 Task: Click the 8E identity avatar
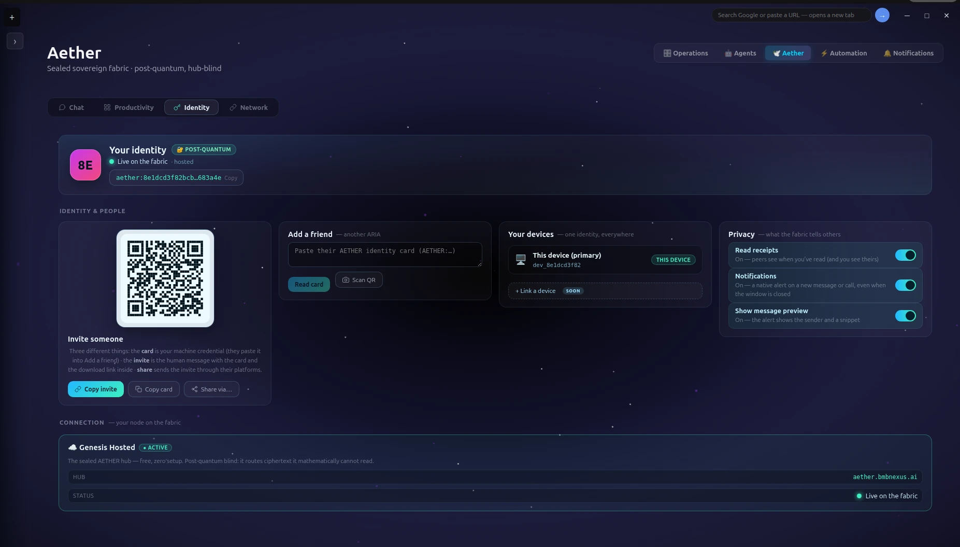coord(85,165)
